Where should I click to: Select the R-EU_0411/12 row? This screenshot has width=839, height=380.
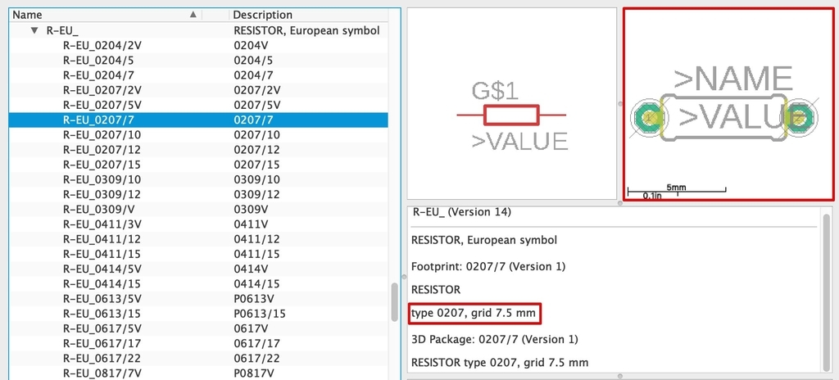tap(198, 239)
